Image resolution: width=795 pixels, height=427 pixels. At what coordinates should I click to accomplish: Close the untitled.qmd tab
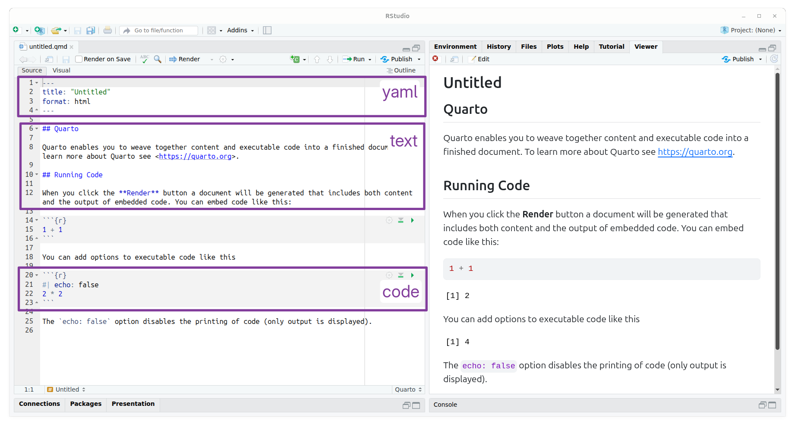pyautogui.click(x=72, y=47)
